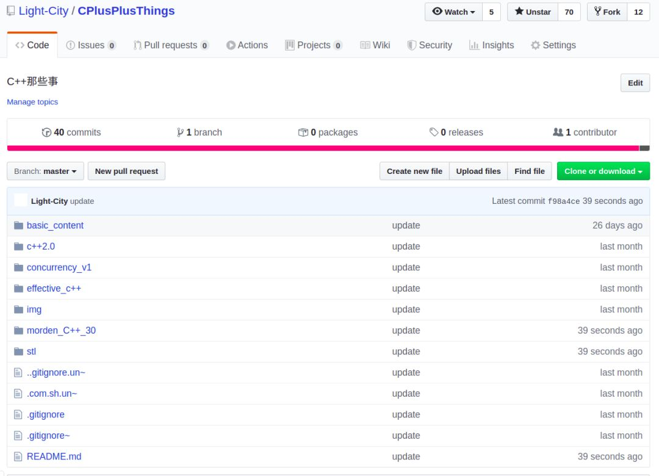Click the releases tag icon
Image resolution: width=659 pixels, height=476 pixels.
[x=434, y=132]
